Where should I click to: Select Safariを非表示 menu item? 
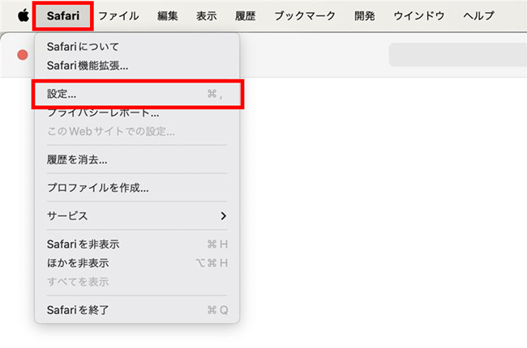click(137, 244)
